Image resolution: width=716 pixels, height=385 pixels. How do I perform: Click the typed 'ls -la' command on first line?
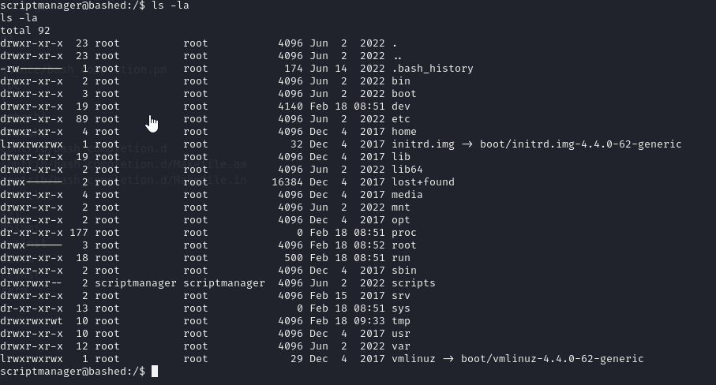[x=171, y=6]
